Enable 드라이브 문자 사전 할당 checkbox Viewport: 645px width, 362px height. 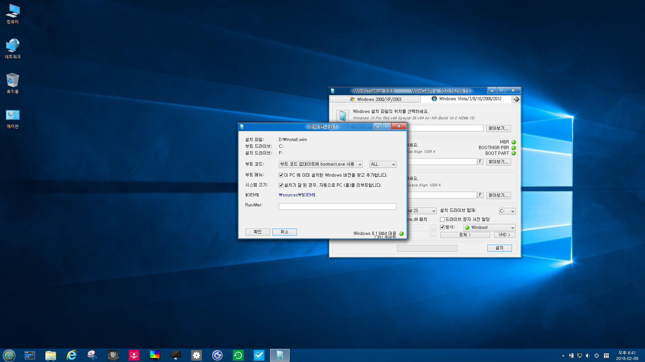[x=442, y=220]
